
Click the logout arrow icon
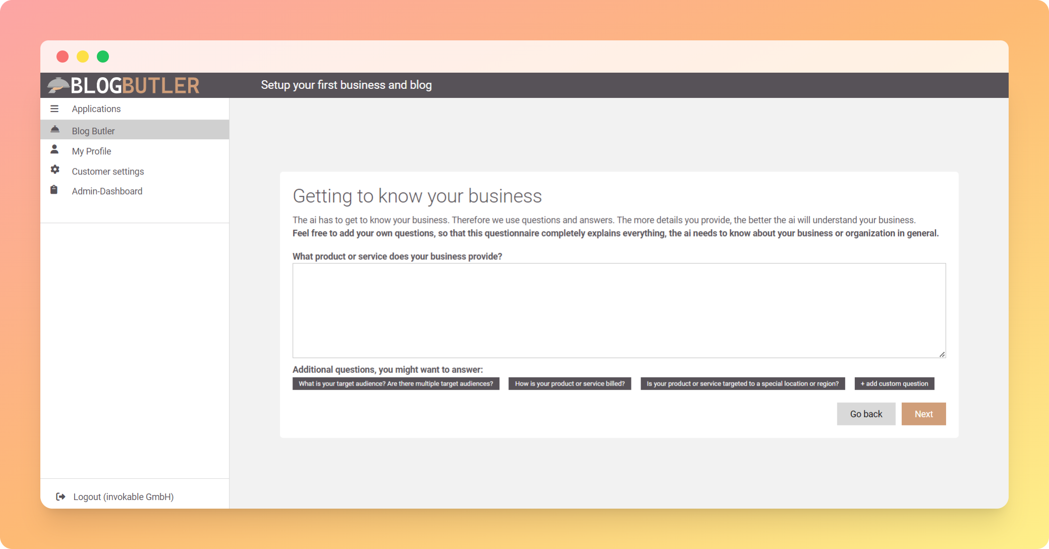click(61, 497)
